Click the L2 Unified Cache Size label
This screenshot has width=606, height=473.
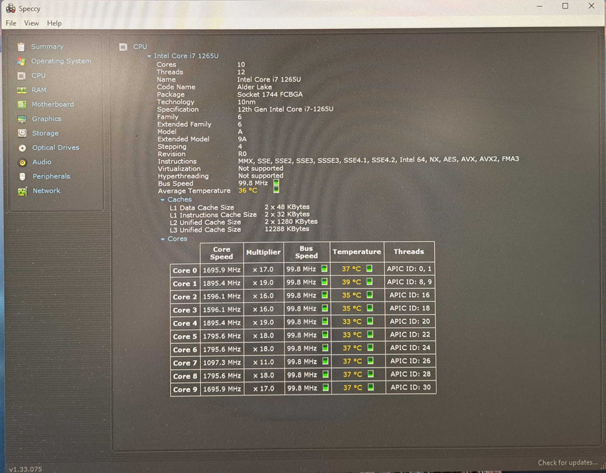(x=205, y=222)
